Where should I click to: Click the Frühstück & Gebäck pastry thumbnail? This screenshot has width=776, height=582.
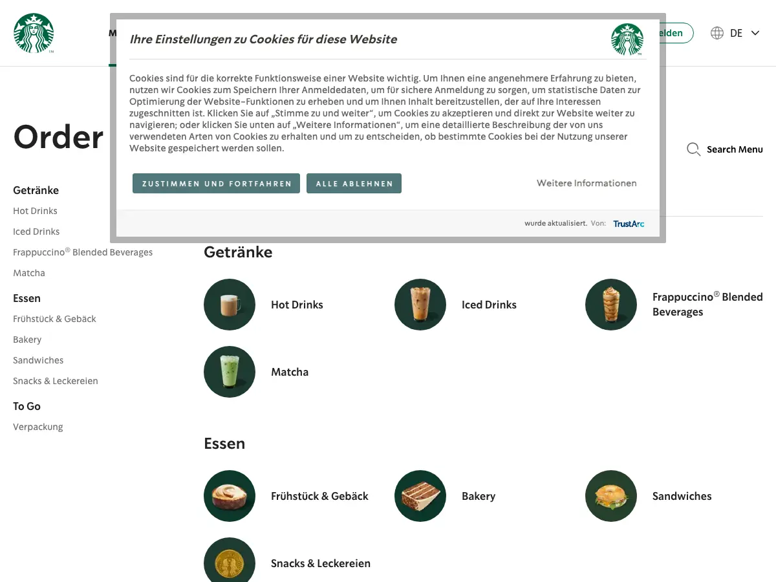[x=230, y=496]
